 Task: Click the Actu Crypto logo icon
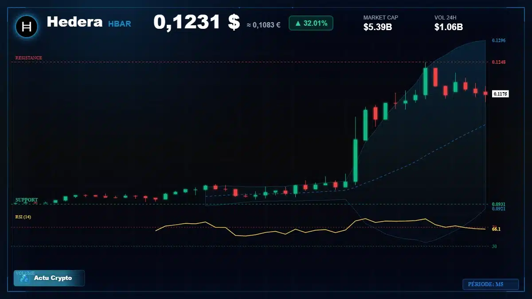25,279
